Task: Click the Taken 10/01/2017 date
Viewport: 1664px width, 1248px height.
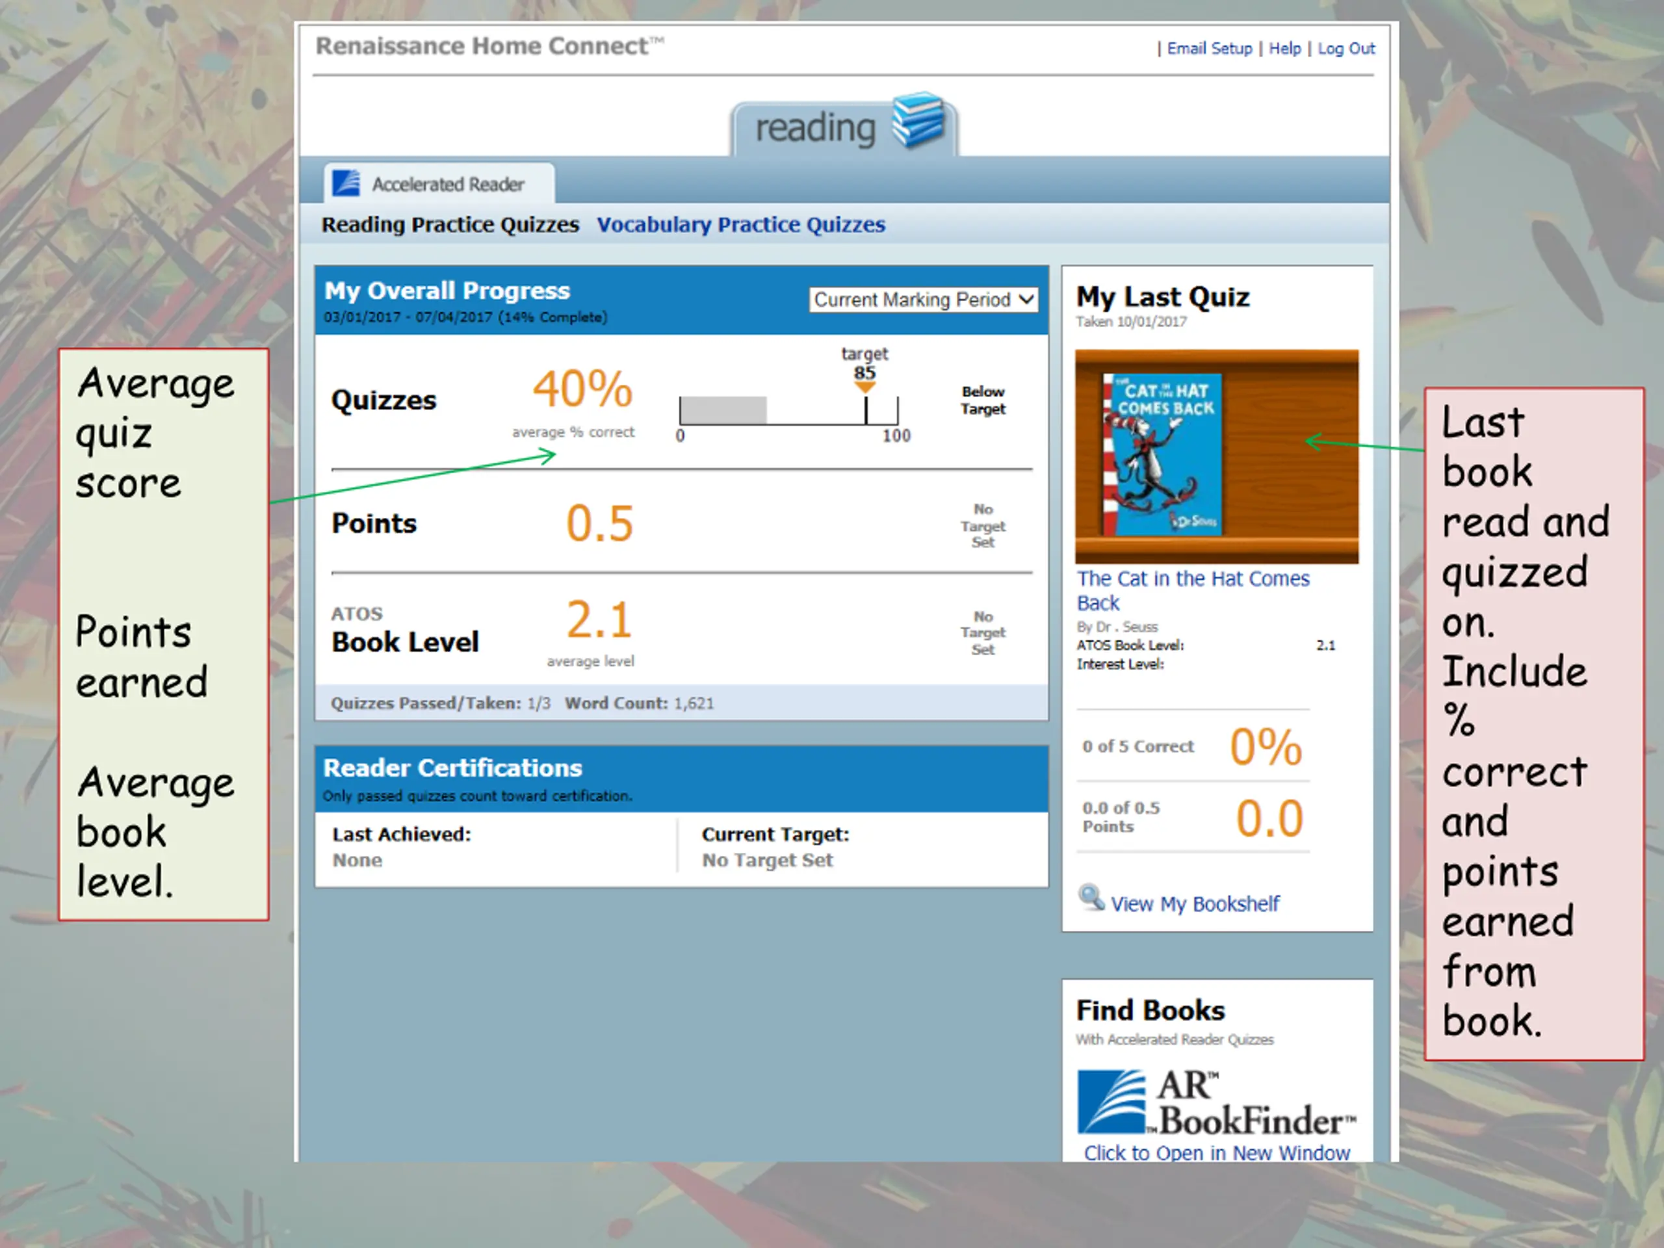Action: coord(1132,322)
